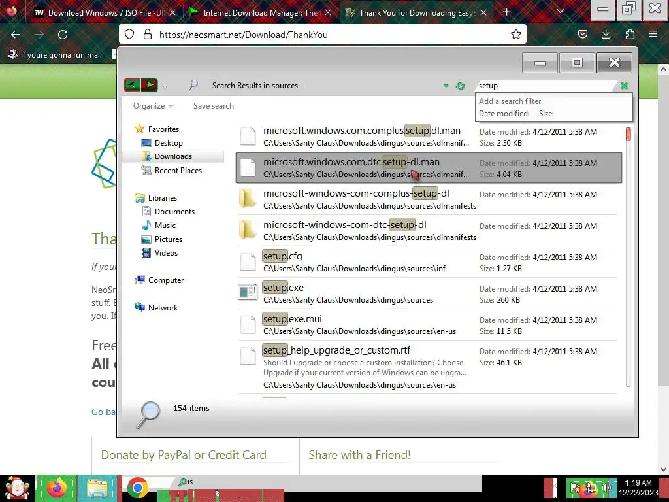Viewport: 669px width, 502px height.
Task: Click the Firefox page scrollbar up arrow
Action: click(664, 69)
